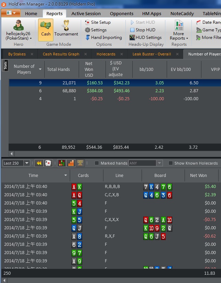This screenshot has height=283, width=221.
Task: Expand the vertical Stats side tab
Action: (5, 65)
